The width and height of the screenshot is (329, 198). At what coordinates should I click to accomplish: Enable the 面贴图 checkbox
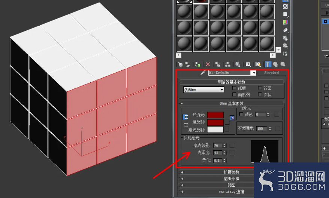[234, 94]
